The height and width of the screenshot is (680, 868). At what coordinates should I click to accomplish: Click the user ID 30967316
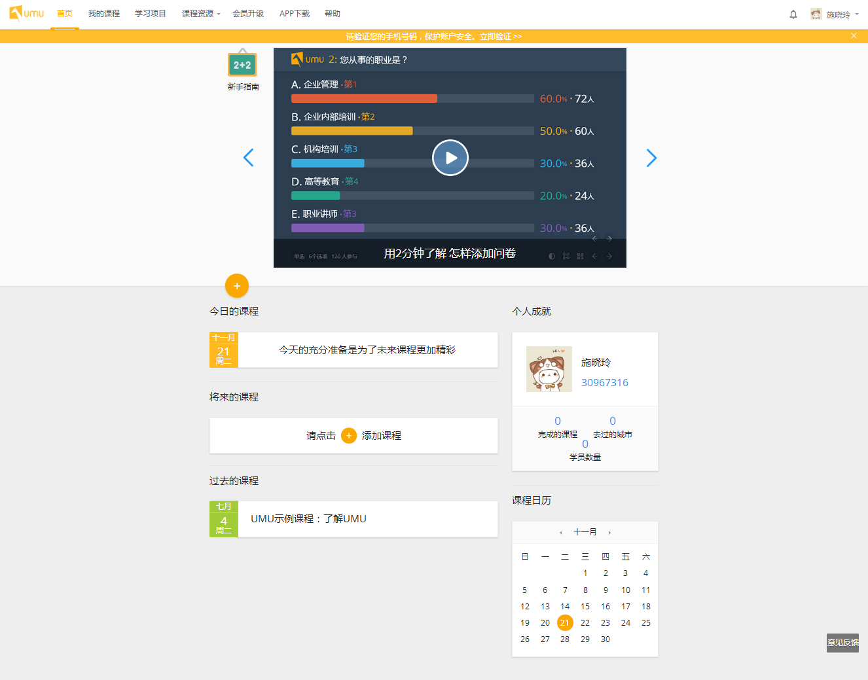click(x=605, y=383)
